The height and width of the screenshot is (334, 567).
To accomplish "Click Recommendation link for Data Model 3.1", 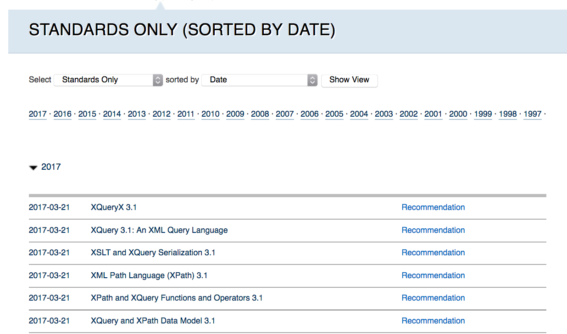I will point(433,321).
